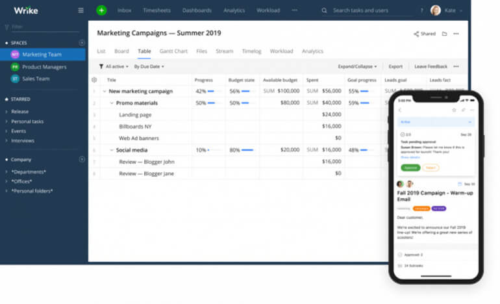The width and height of the screenshot is (500, 304).
Task: Open the All active filter dropdown
Action: [x=114, y=66]
